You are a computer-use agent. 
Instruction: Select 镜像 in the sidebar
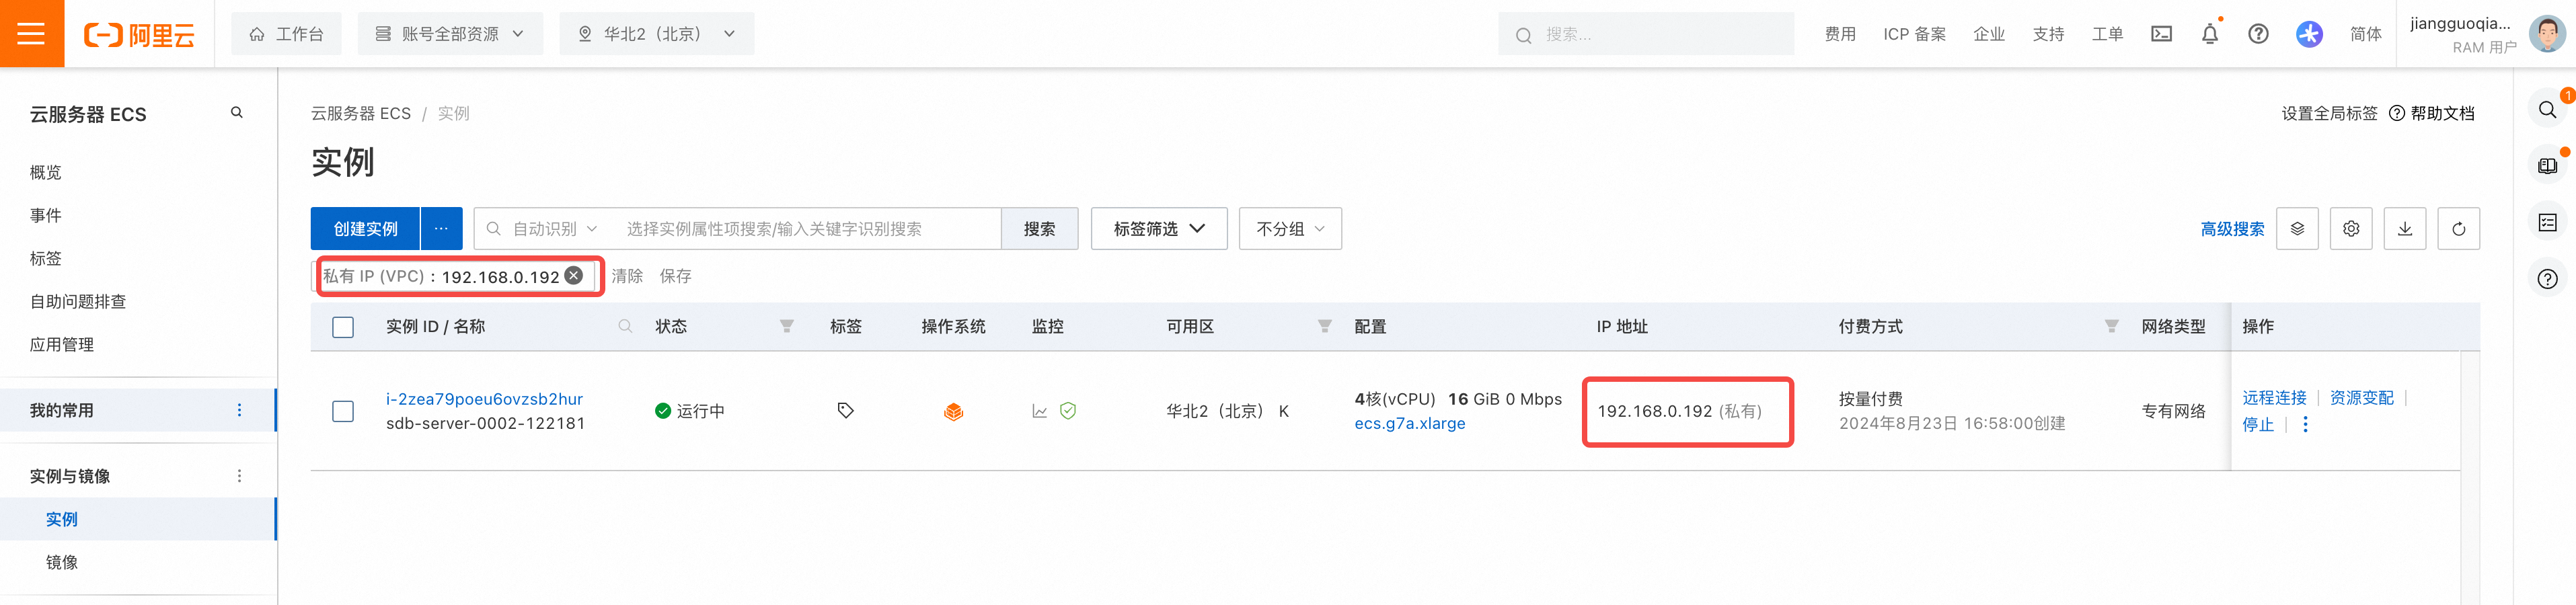(62, 562)
